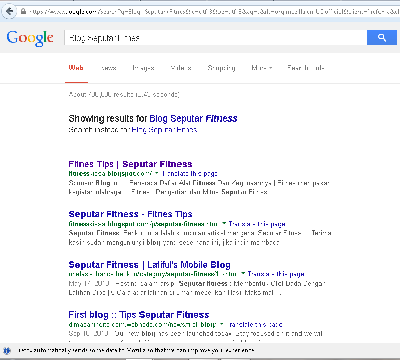Open First blog :: Tips Seputar Fitness
Screen dimensions: 400x360
139,315
